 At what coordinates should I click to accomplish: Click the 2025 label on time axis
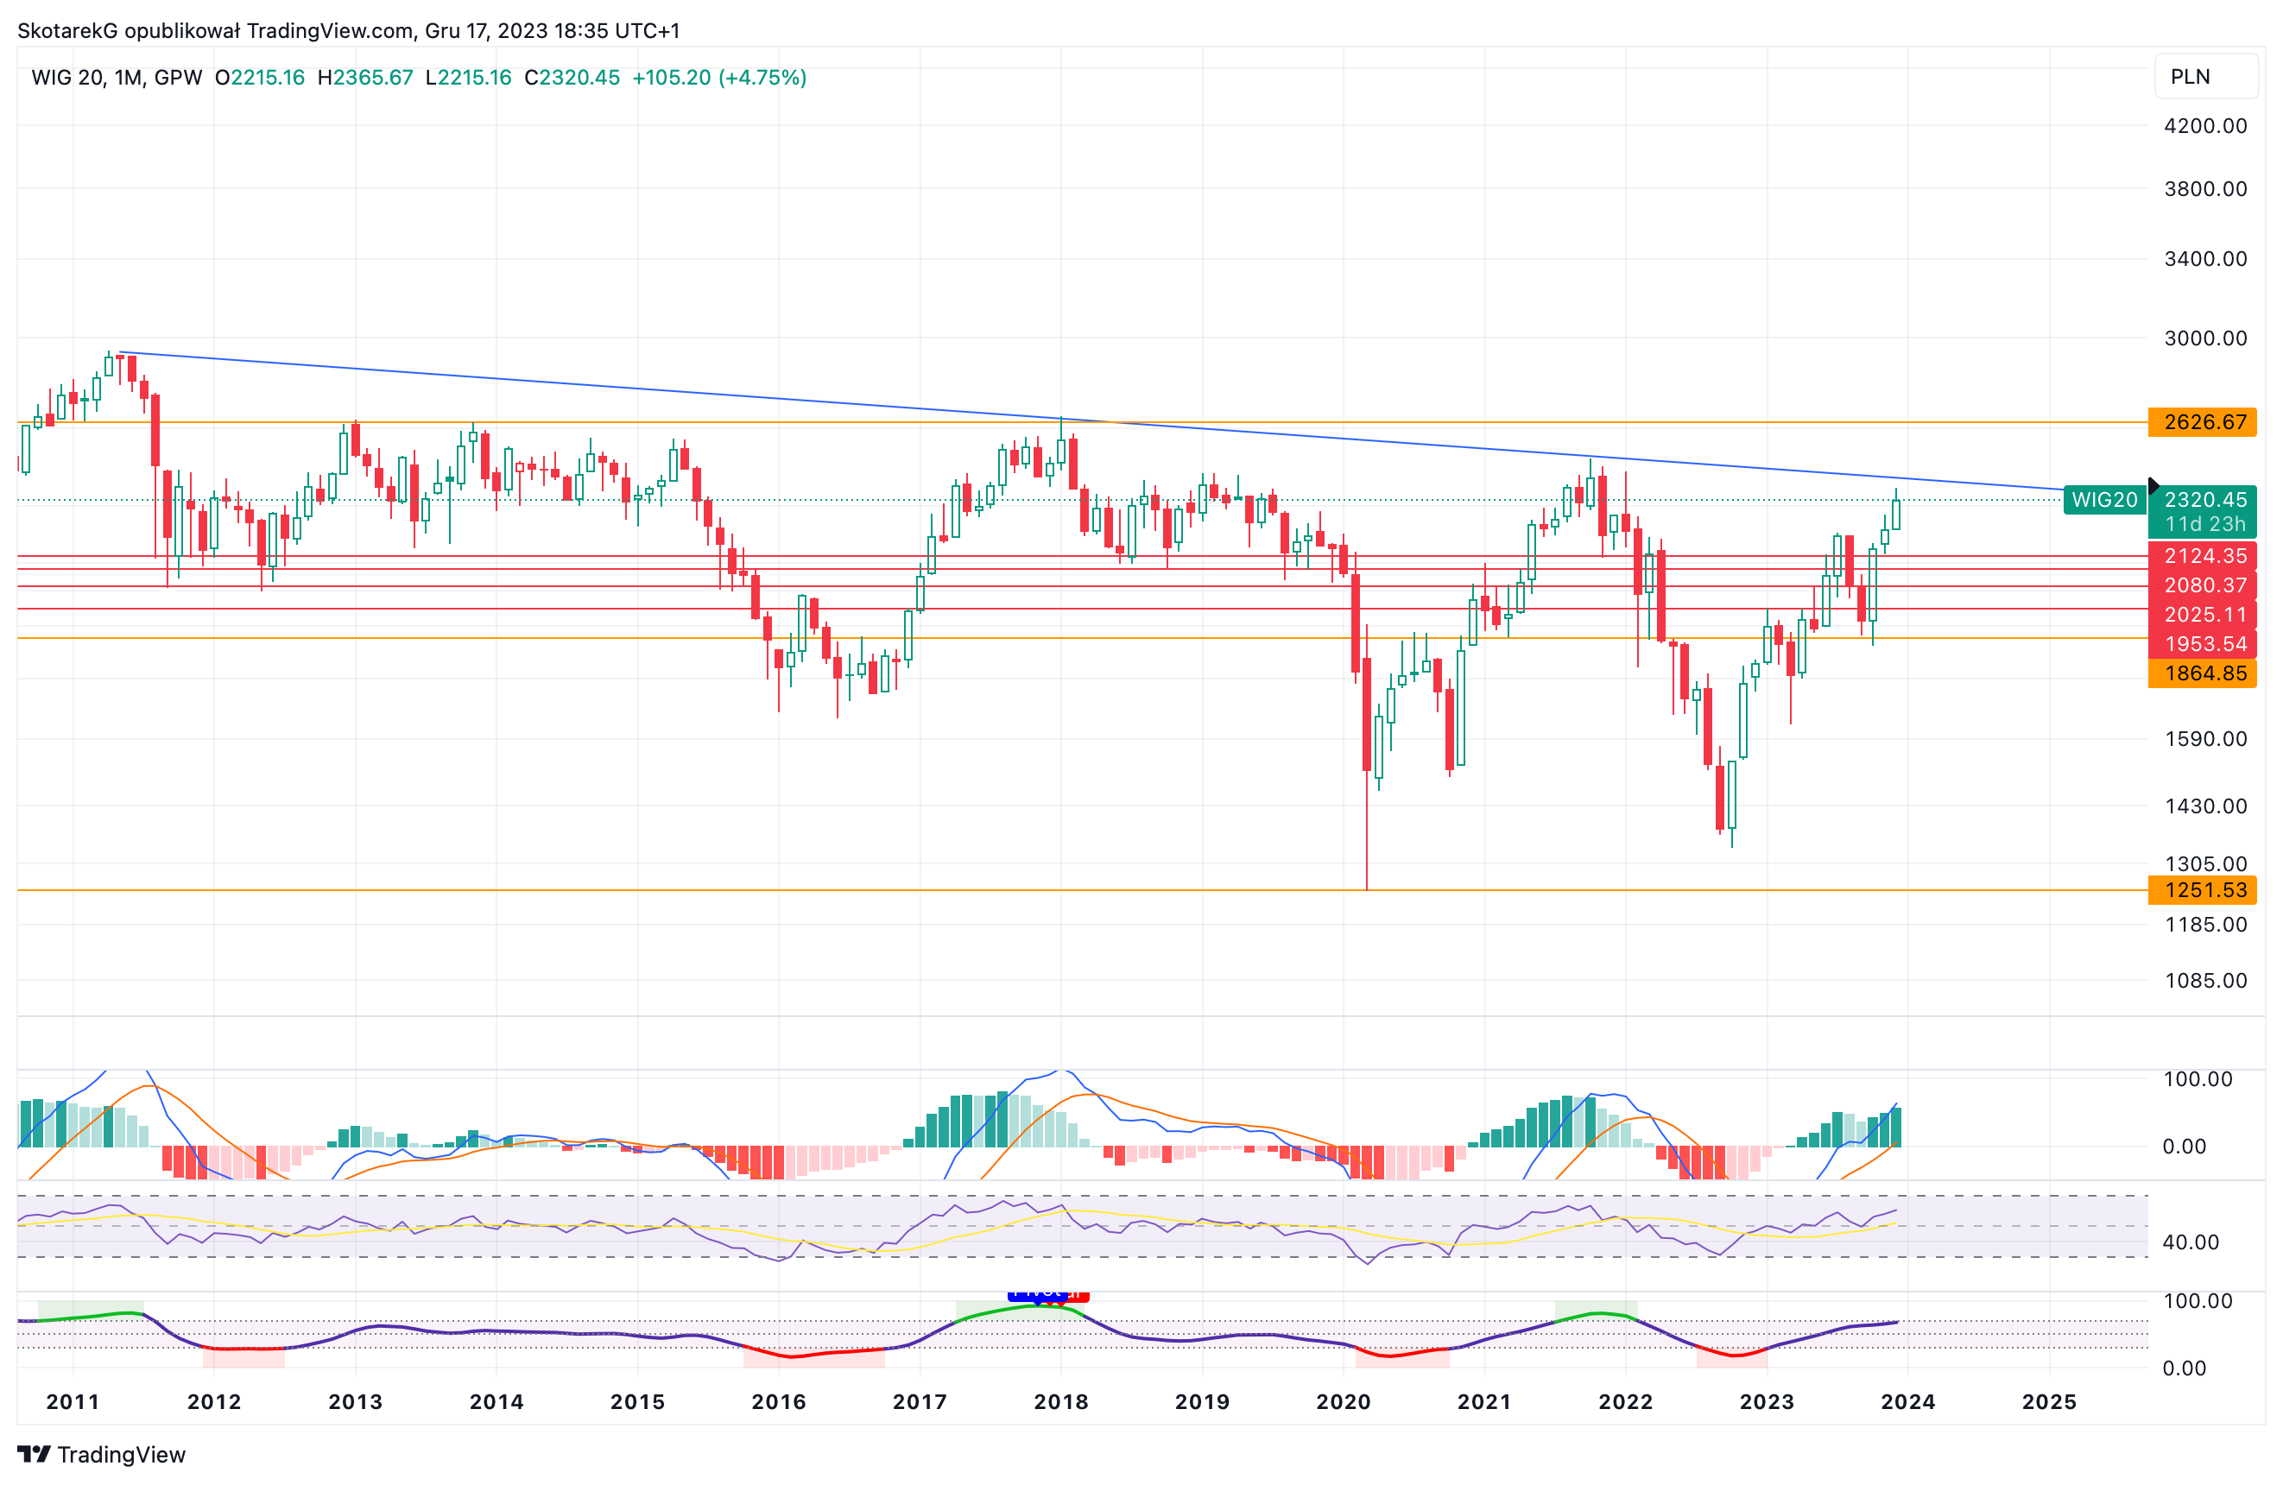(x=2049, y=1401)
